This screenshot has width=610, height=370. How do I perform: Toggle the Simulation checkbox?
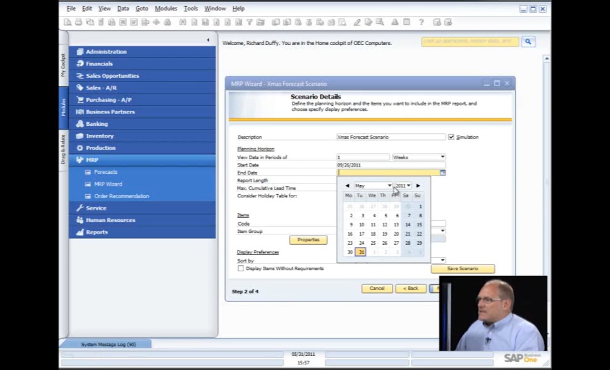(x=451, y=137)
